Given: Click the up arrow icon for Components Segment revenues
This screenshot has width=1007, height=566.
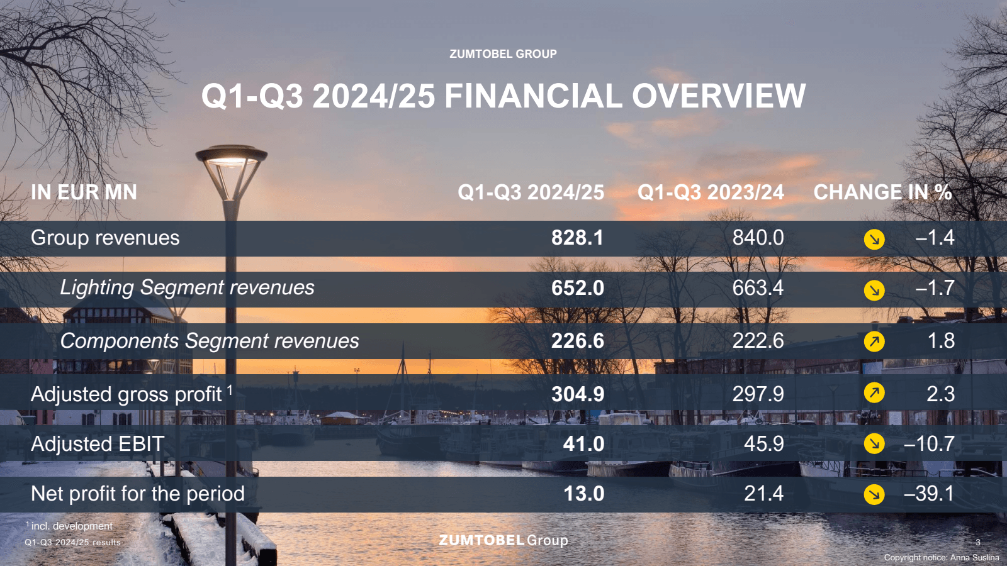Looking at the screenshot, I should [874, 341].
